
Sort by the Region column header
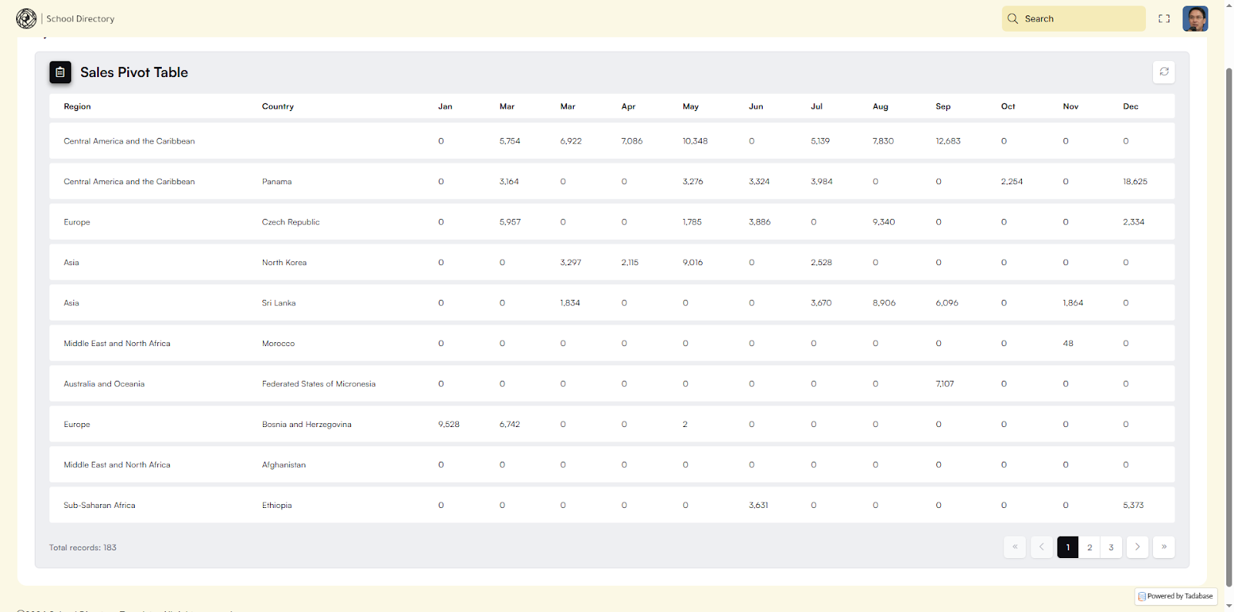coord(77,106)
